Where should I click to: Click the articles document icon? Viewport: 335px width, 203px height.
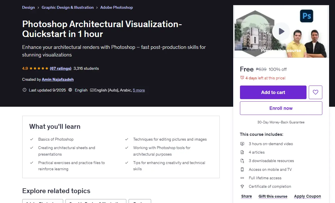[242, 152]
